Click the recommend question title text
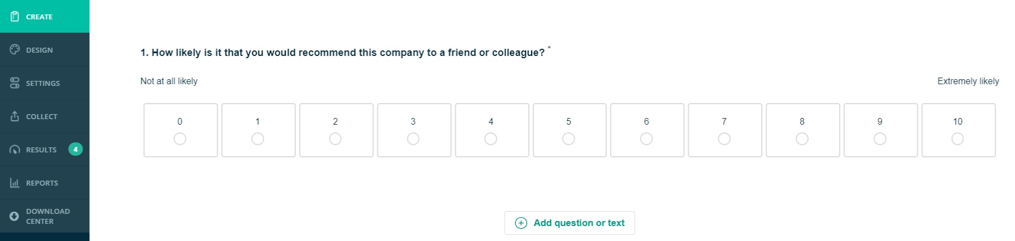This screenshot has height=241, width=1015. (x=342, y=53)
